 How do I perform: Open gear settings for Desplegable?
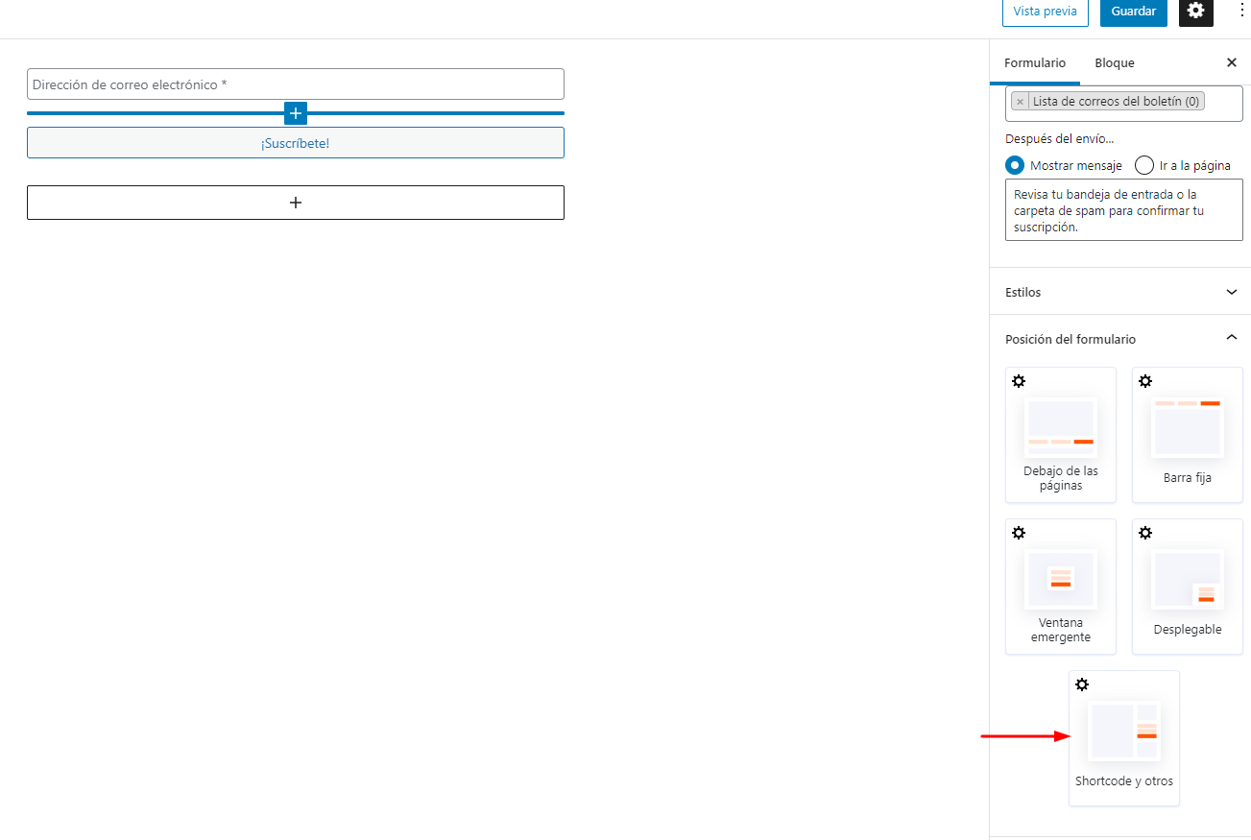pyautogui.click(x=1145, y=533)
